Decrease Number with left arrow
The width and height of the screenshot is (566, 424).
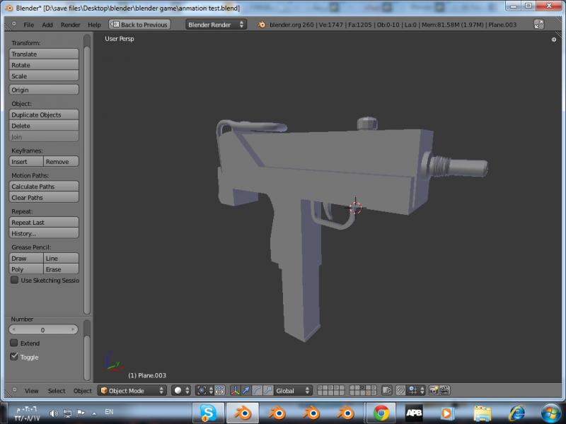coord(13,329)
